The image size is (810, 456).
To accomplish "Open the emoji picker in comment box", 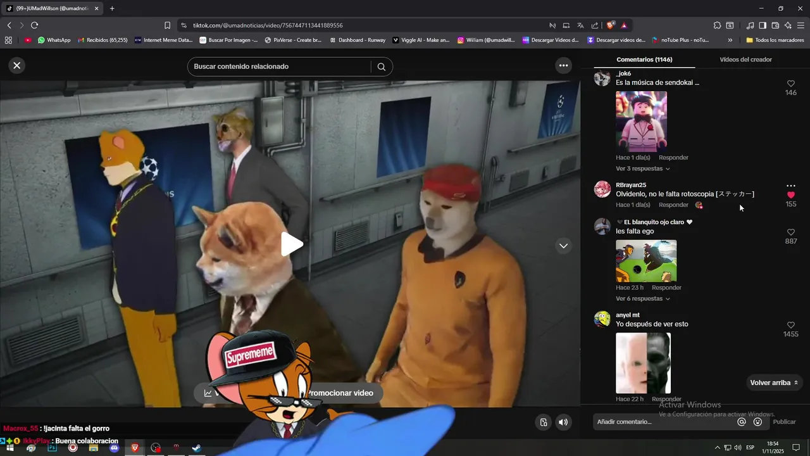I will (757, 422).
